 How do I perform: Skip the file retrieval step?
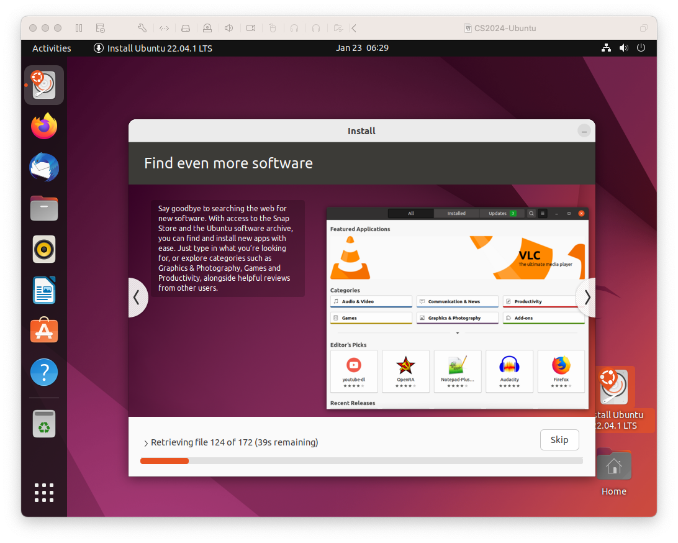tap(559, 440)
